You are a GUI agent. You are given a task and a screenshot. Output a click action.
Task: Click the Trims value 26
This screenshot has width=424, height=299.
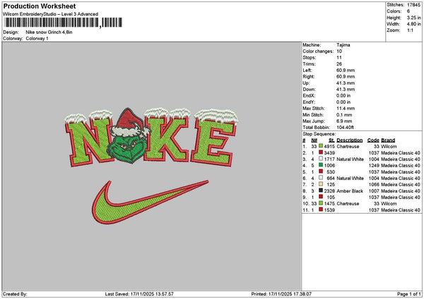pyautogui.click(x=339, y=64)
